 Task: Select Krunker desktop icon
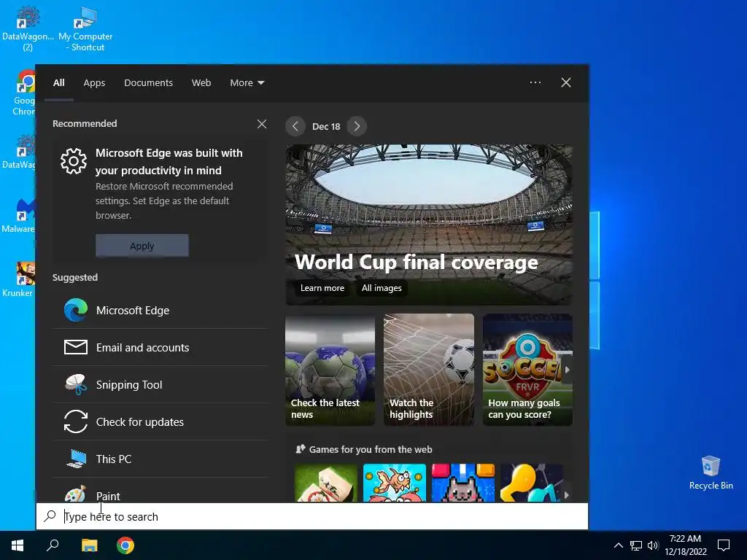[18, 279]
